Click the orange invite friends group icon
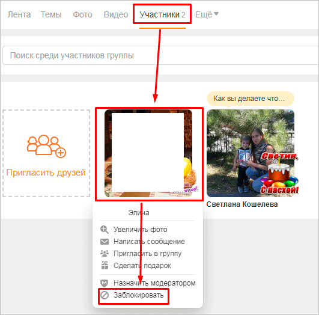Viewport: 319px width, 315px height. click(46, 146)
